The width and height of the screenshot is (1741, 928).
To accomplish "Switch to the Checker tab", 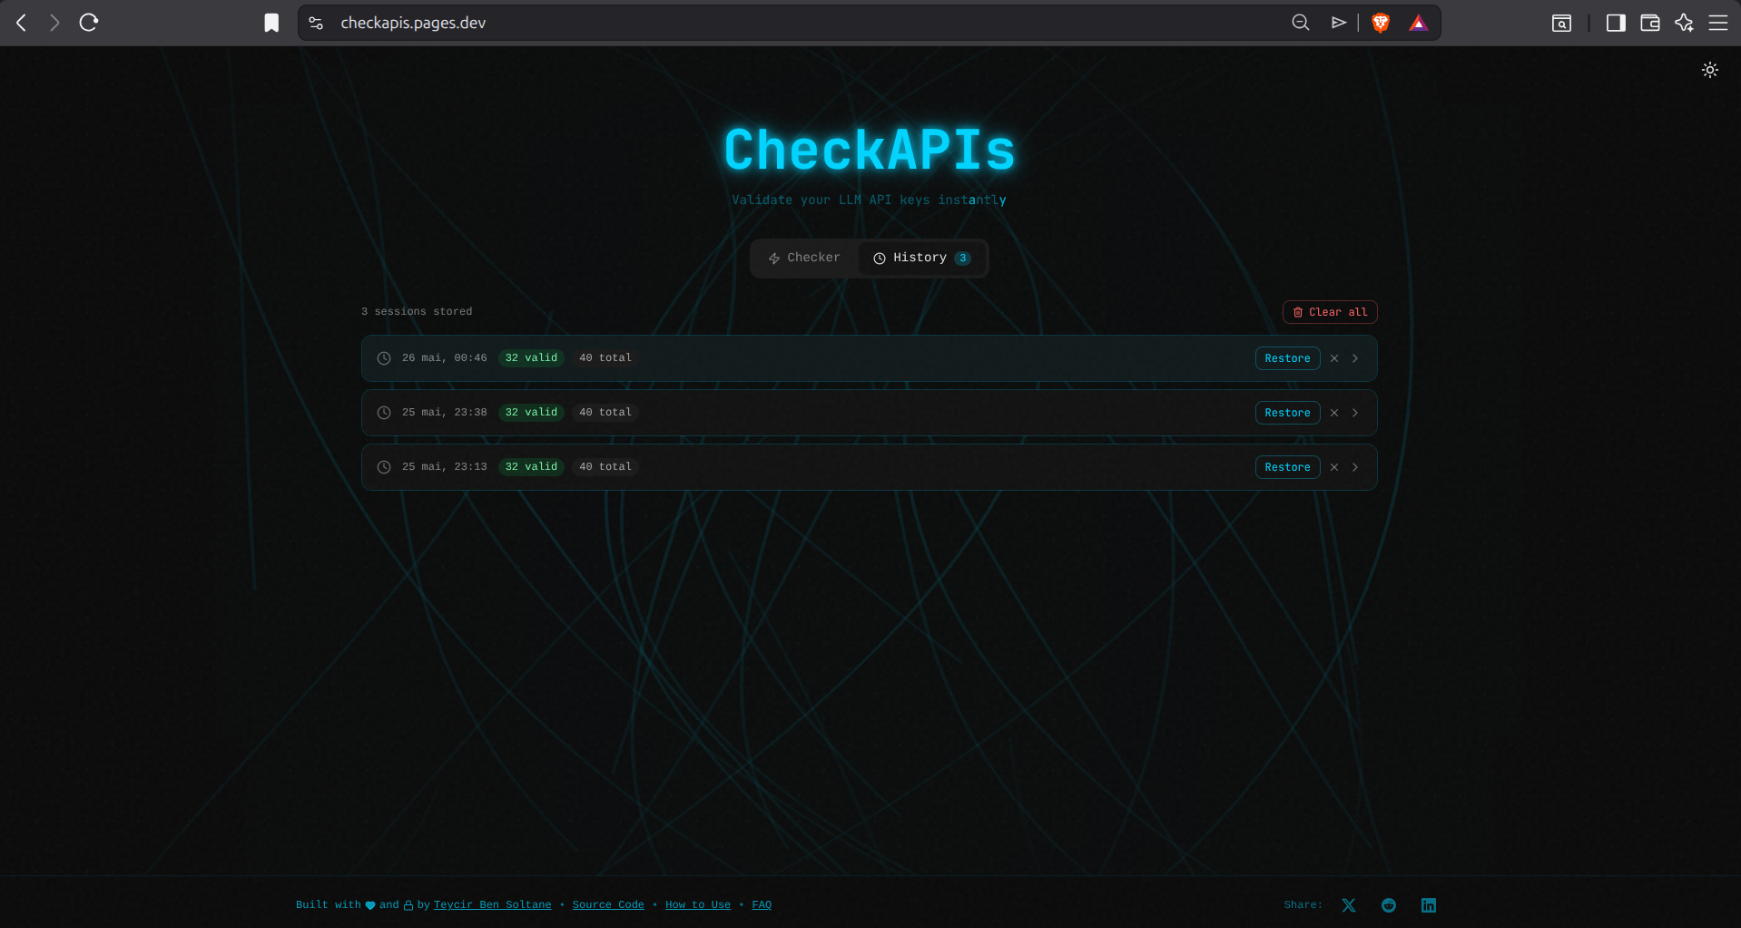I will click(x=804, y=258).
